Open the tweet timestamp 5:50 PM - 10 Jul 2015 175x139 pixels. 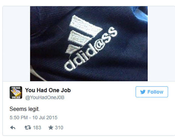point(33,118)
